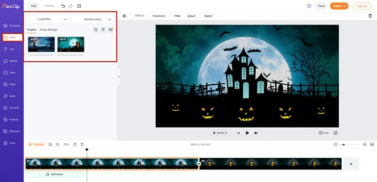Mute the clip with speaker icon
The image size is (377, 182).
[x=124, y=16]
